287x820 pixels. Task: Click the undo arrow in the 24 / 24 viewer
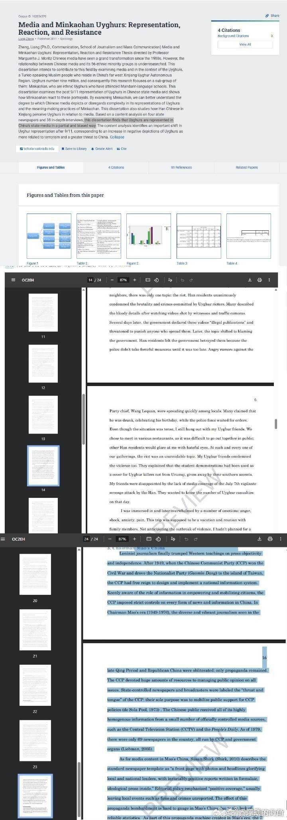tap(186, 539)
